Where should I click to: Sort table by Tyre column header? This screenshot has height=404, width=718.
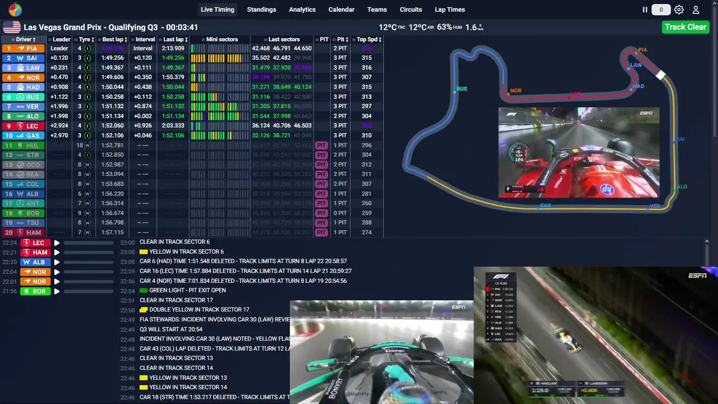(x=86, y=39)
